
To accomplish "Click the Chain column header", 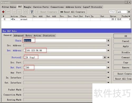I will click(x=26, y=16).
